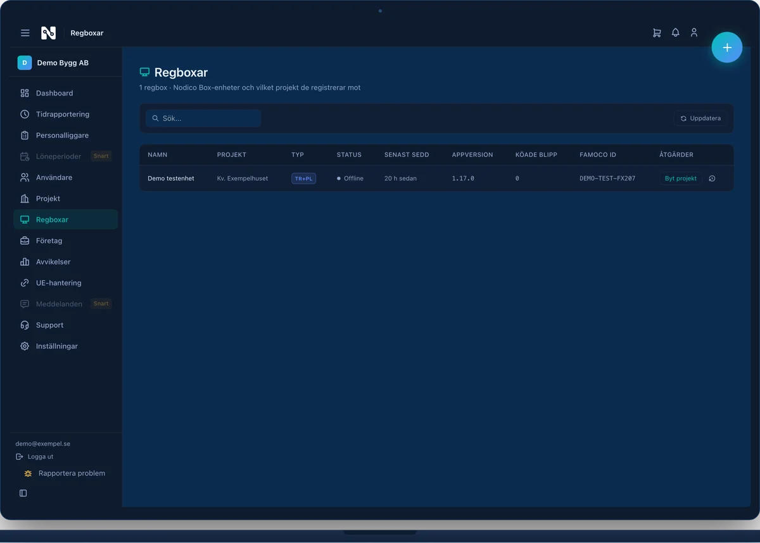Screen dimensions: 760x543
Task: Click the KÖADE BLIPP column header
Action: click(536, 154)
